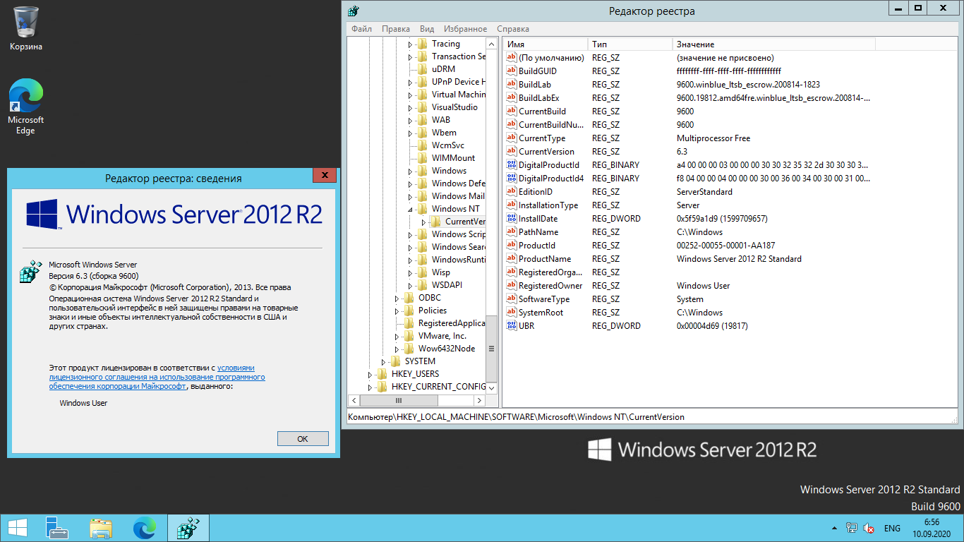Select the VMware, Inc. tree key
The width and height of the screenshot is (964, 542).
pos(442,336)
